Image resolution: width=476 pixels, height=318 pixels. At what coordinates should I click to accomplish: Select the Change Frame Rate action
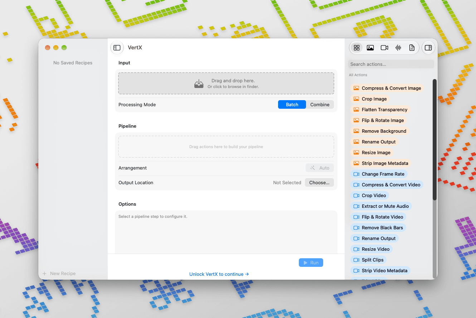(379, 174)
